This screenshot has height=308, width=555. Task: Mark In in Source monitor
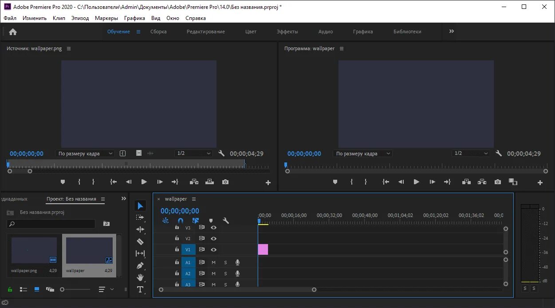click(x=79, y=182)
